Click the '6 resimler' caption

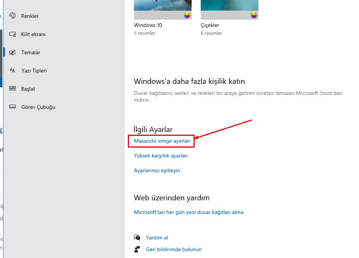tap(211, 33)
